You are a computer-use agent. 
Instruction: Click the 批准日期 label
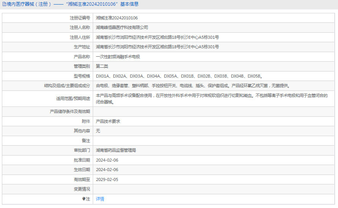coord(82,160)
